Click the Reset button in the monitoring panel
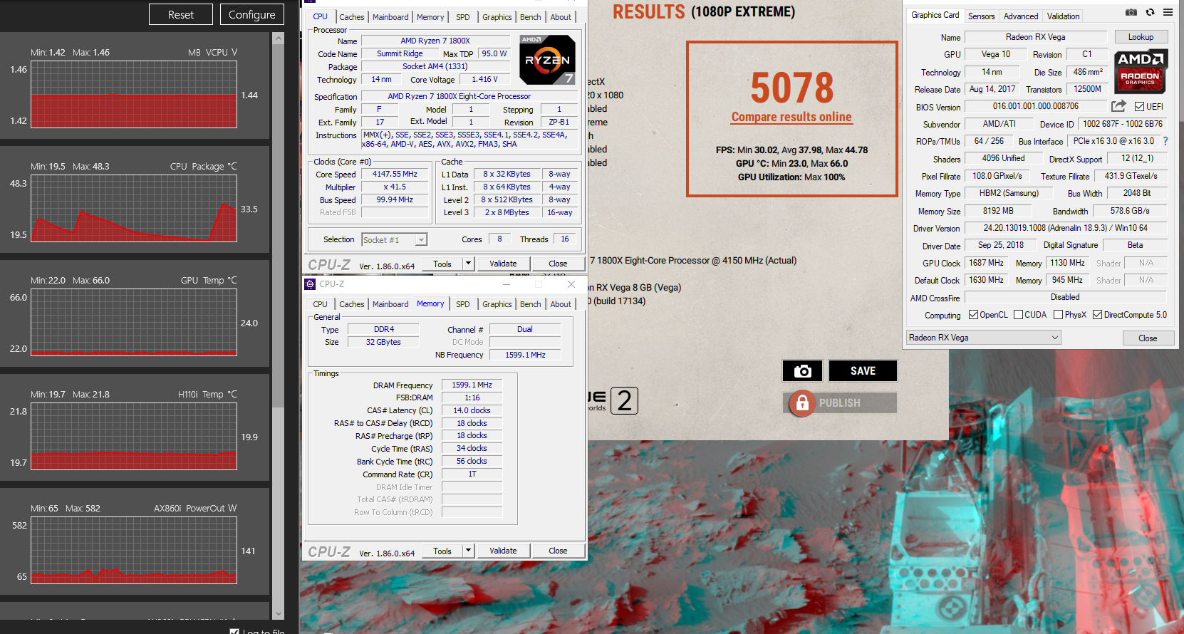This screenshot has width=1184, height=634. point(181,14)
